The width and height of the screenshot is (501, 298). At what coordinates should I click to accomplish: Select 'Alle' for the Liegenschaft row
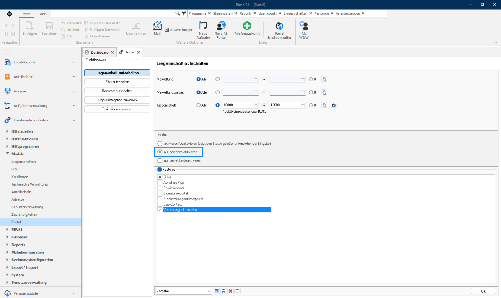(198, 105)
